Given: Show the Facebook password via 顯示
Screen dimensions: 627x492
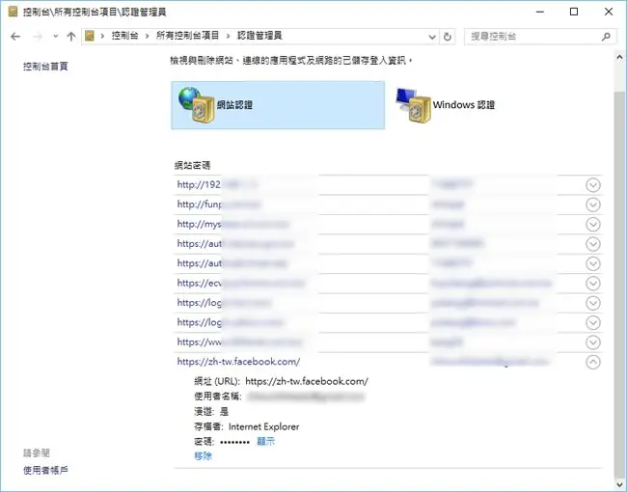Looking at the screenshot, I should click(266, 441).
